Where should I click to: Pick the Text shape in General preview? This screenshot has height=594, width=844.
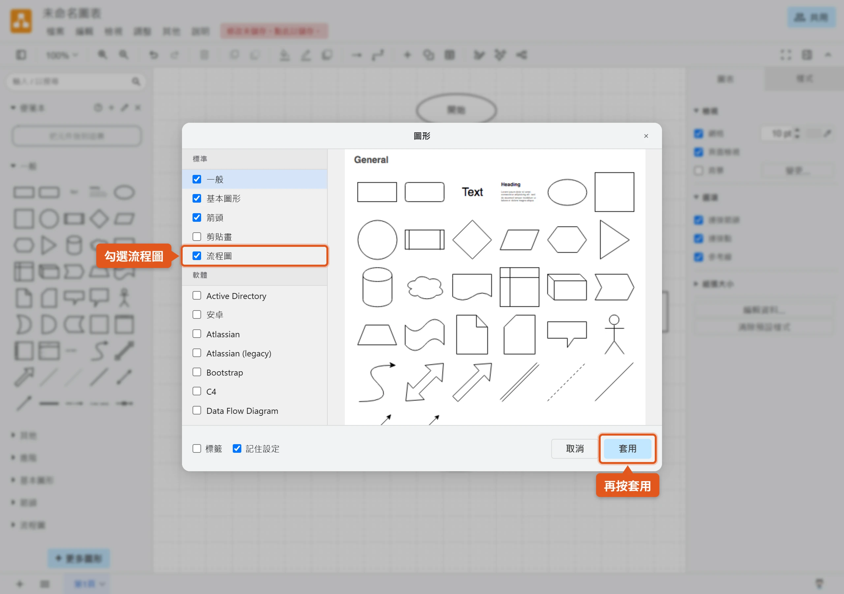click(472, 192)
